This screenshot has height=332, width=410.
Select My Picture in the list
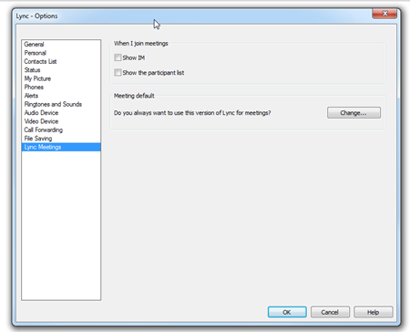61,78
